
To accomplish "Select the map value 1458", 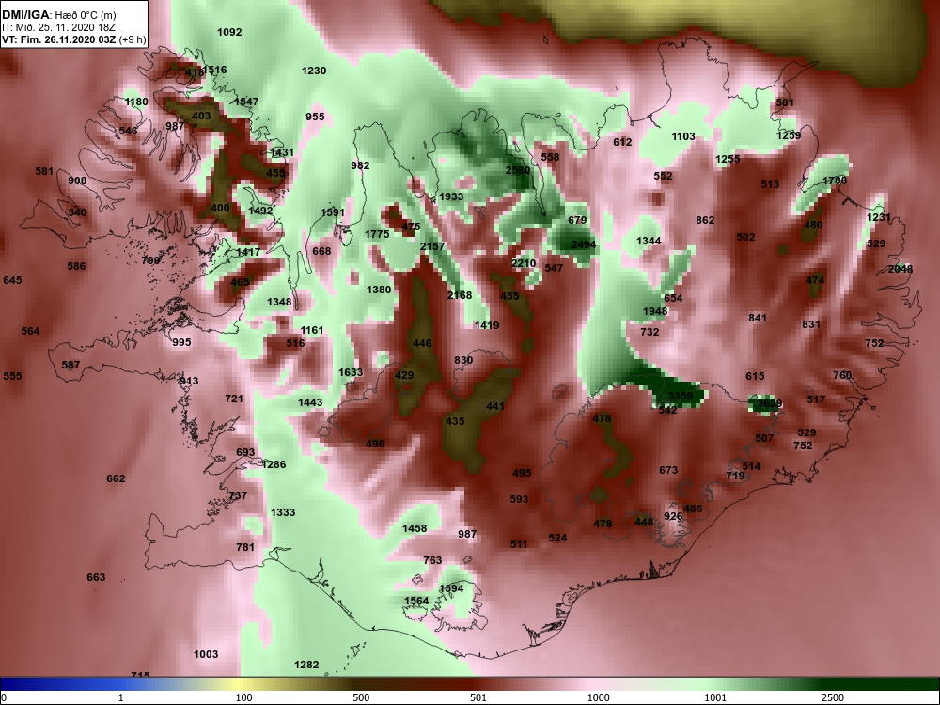I will (415, 528).
